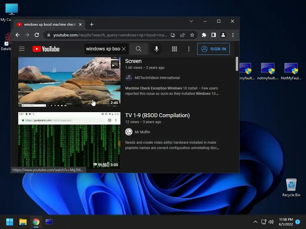The image size is (306, 229).
Task: Start voice search with microphone icon
Action: tap(157, 49)
